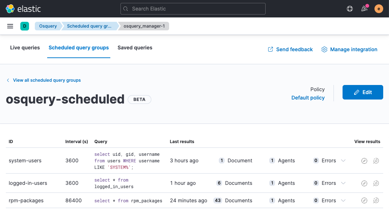Image resolution: width=389 pixels, height=219 pixels.
Task: Click the 3600 interval for logged-in-users
Action: click(72, 183)
